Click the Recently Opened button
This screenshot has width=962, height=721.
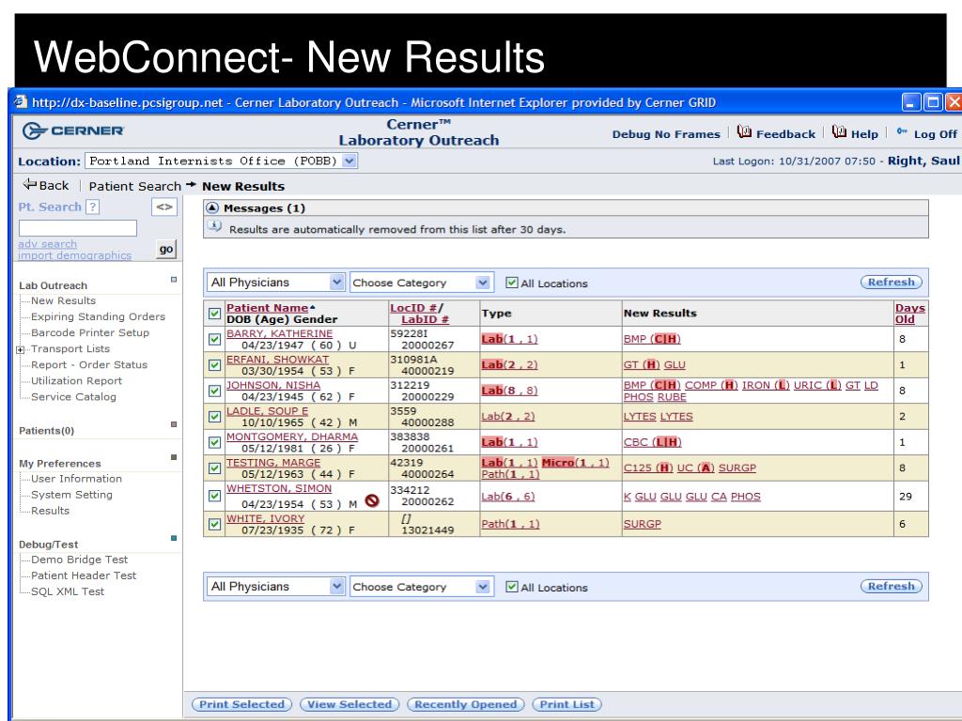coord(466,704)
